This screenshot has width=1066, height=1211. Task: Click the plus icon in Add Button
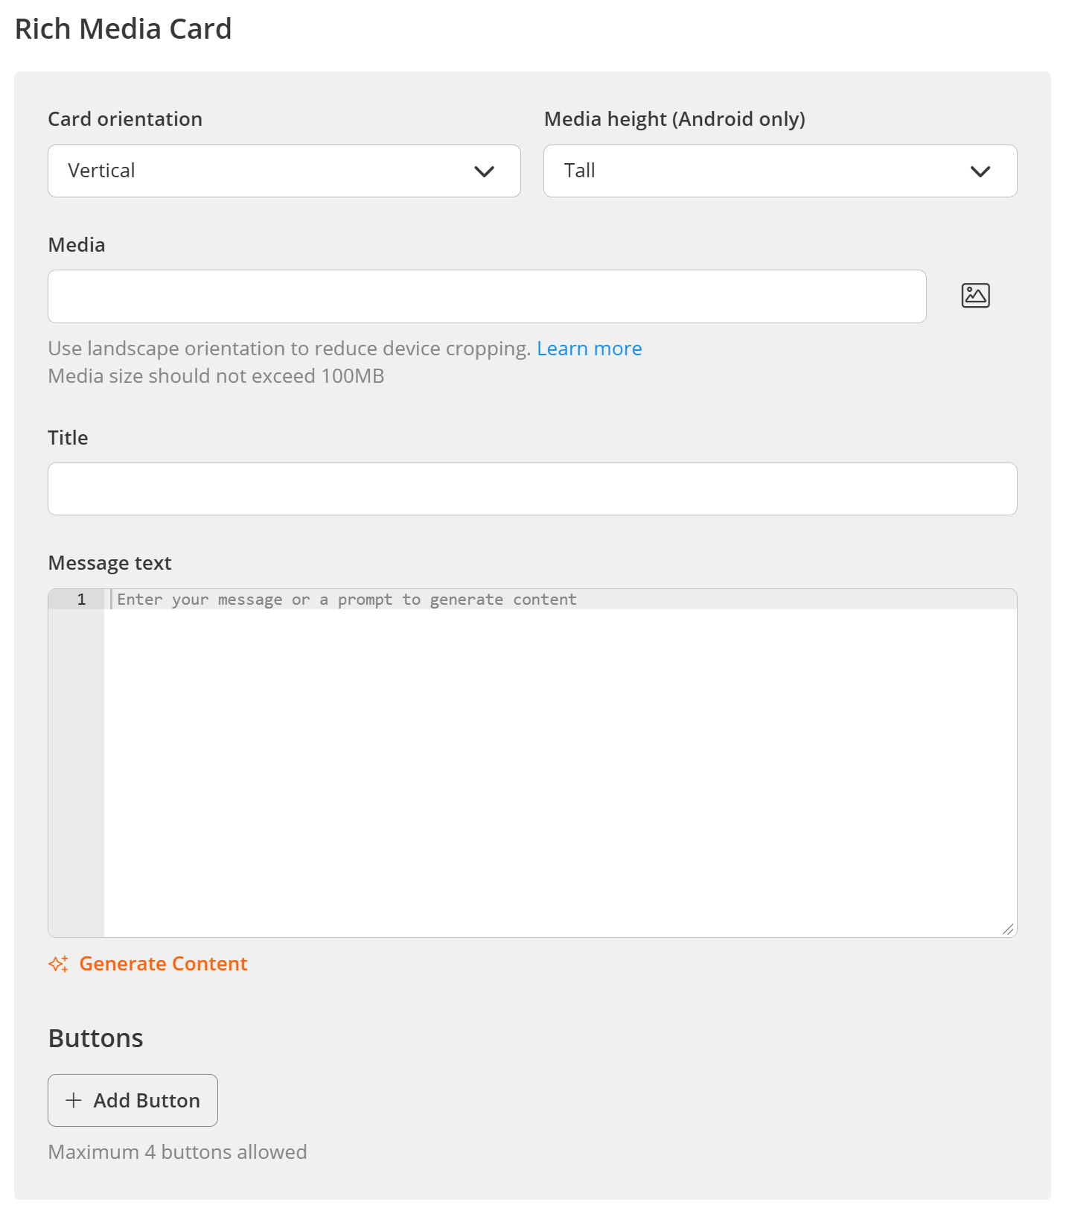(x=74, y=1100)
